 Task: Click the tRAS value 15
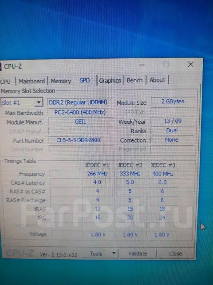pyautogui.click(x=130, y=209)
